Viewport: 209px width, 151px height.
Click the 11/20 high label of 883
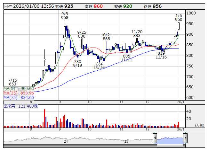pos(137,33)
